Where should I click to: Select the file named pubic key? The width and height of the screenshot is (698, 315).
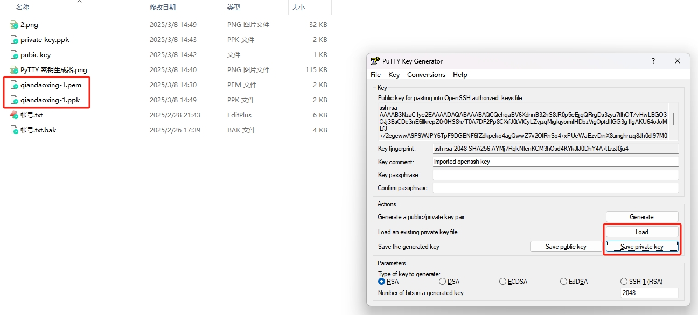[36, 55]
